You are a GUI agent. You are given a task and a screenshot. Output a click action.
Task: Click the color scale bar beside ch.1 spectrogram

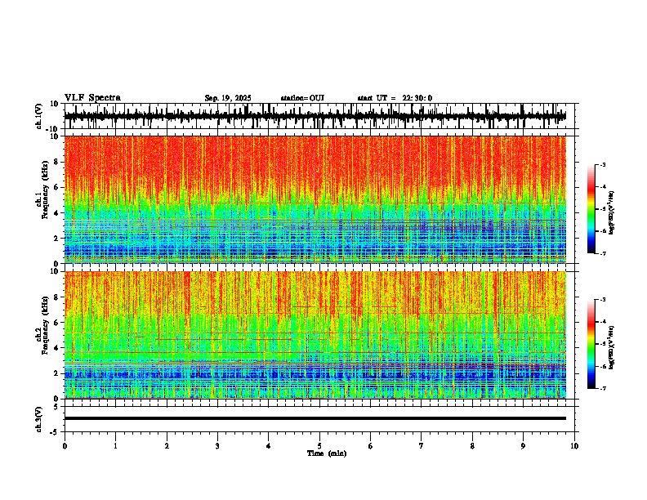[591, 209]
